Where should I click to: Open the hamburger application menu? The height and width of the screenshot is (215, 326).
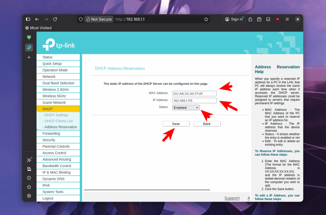(287, 19)
